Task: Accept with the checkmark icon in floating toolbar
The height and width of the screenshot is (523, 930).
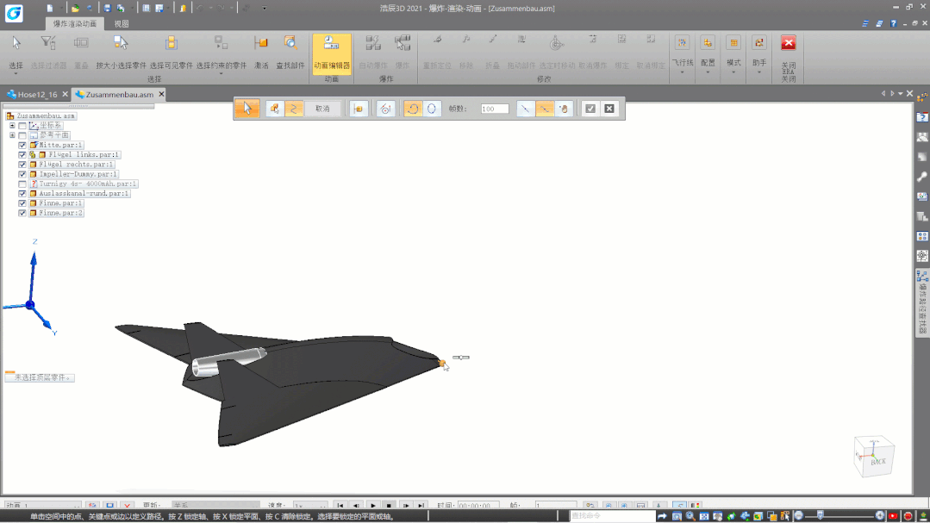Action: (x=590, y=109)
